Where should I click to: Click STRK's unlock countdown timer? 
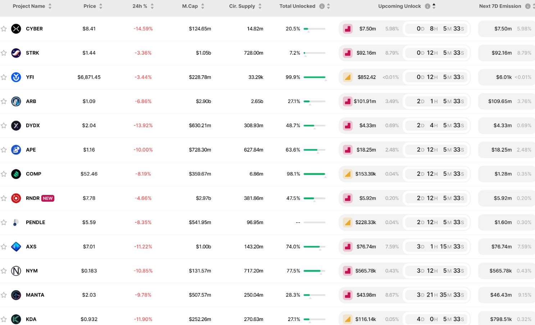pyautogui.click(x=436, y=53)
